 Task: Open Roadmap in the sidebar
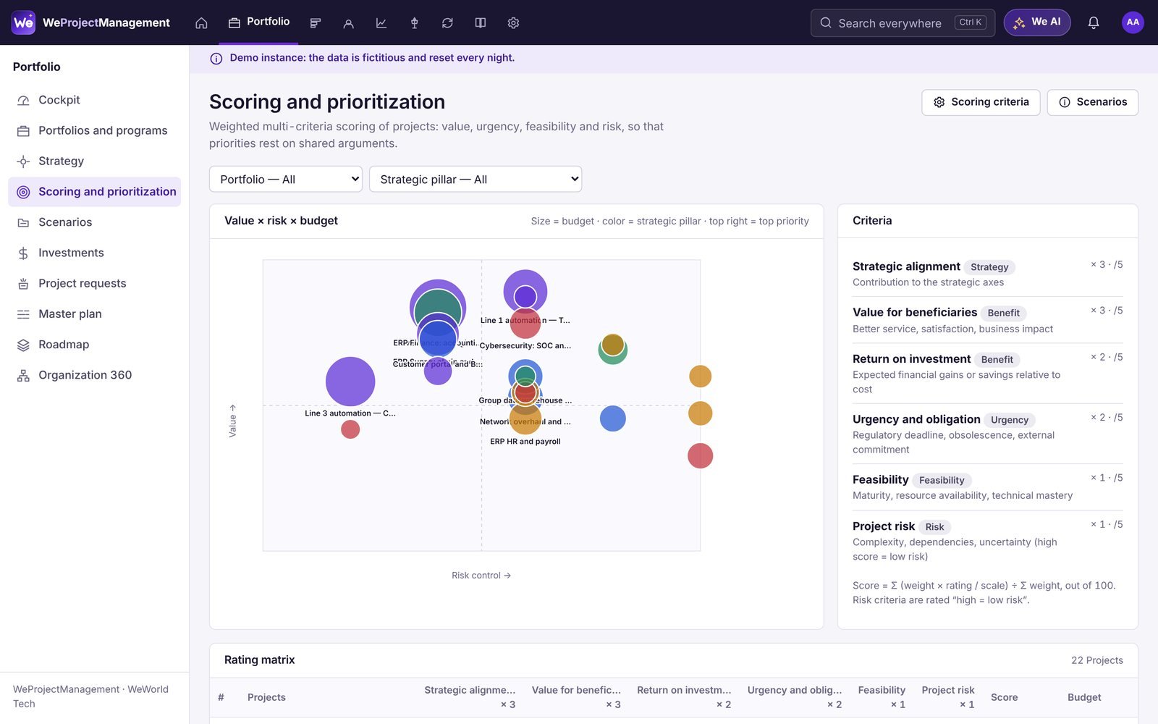coord(94,345)
